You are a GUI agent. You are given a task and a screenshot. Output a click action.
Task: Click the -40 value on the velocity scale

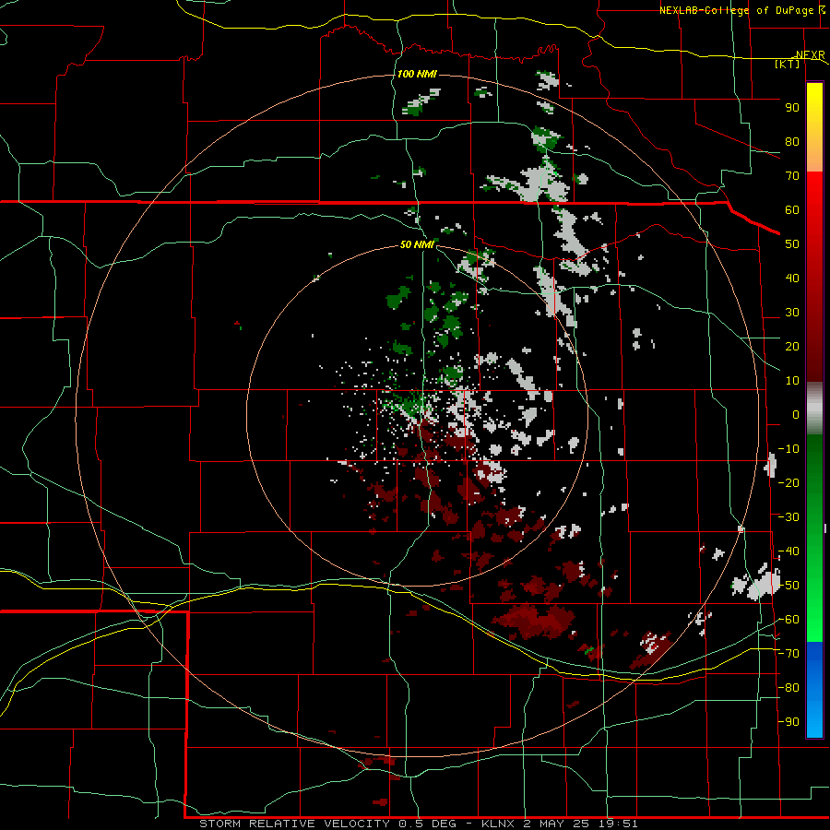point(788,551)
